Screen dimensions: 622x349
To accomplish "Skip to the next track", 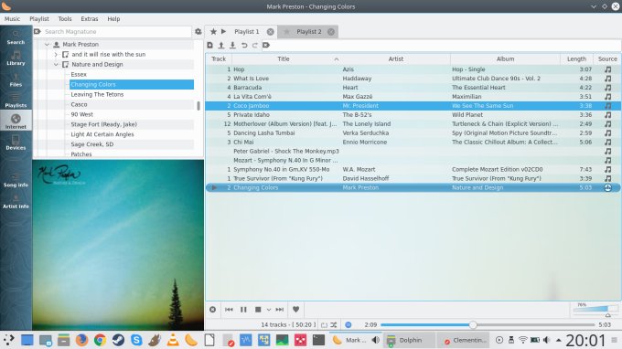I will (x=280, y=310).
